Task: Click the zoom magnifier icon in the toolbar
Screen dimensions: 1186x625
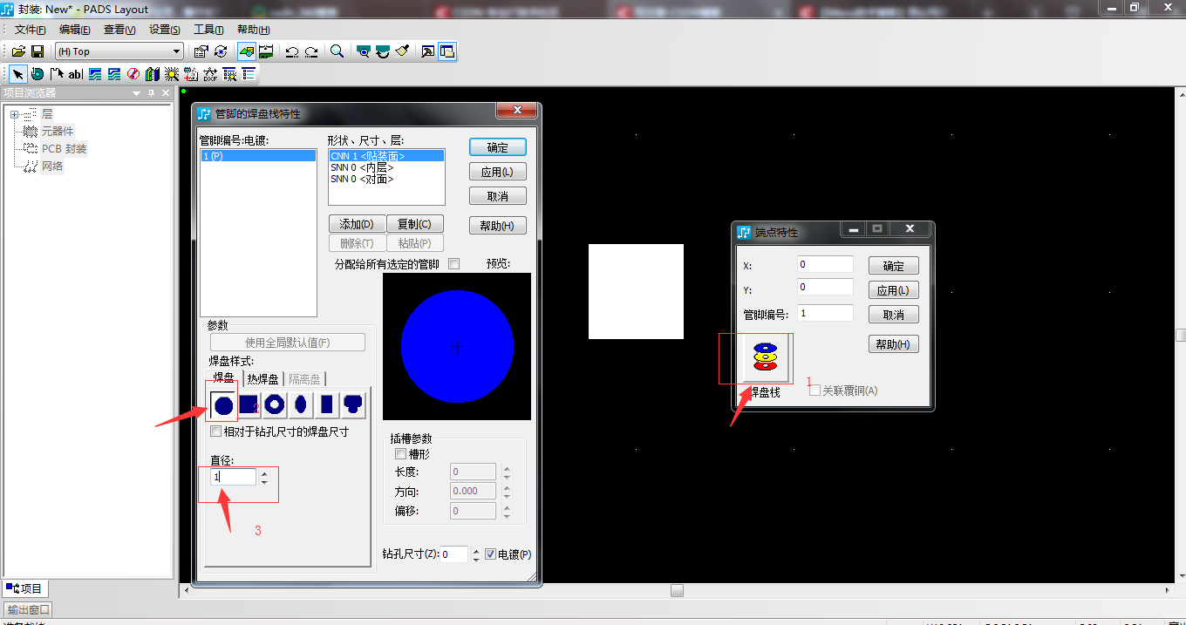Action: coord(337,51)
